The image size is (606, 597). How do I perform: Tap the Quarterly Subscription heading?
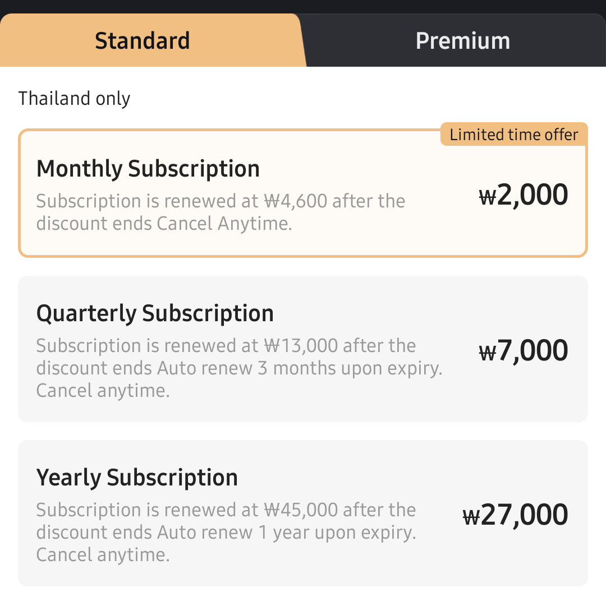pyautogui.click(x=155, y=313)
